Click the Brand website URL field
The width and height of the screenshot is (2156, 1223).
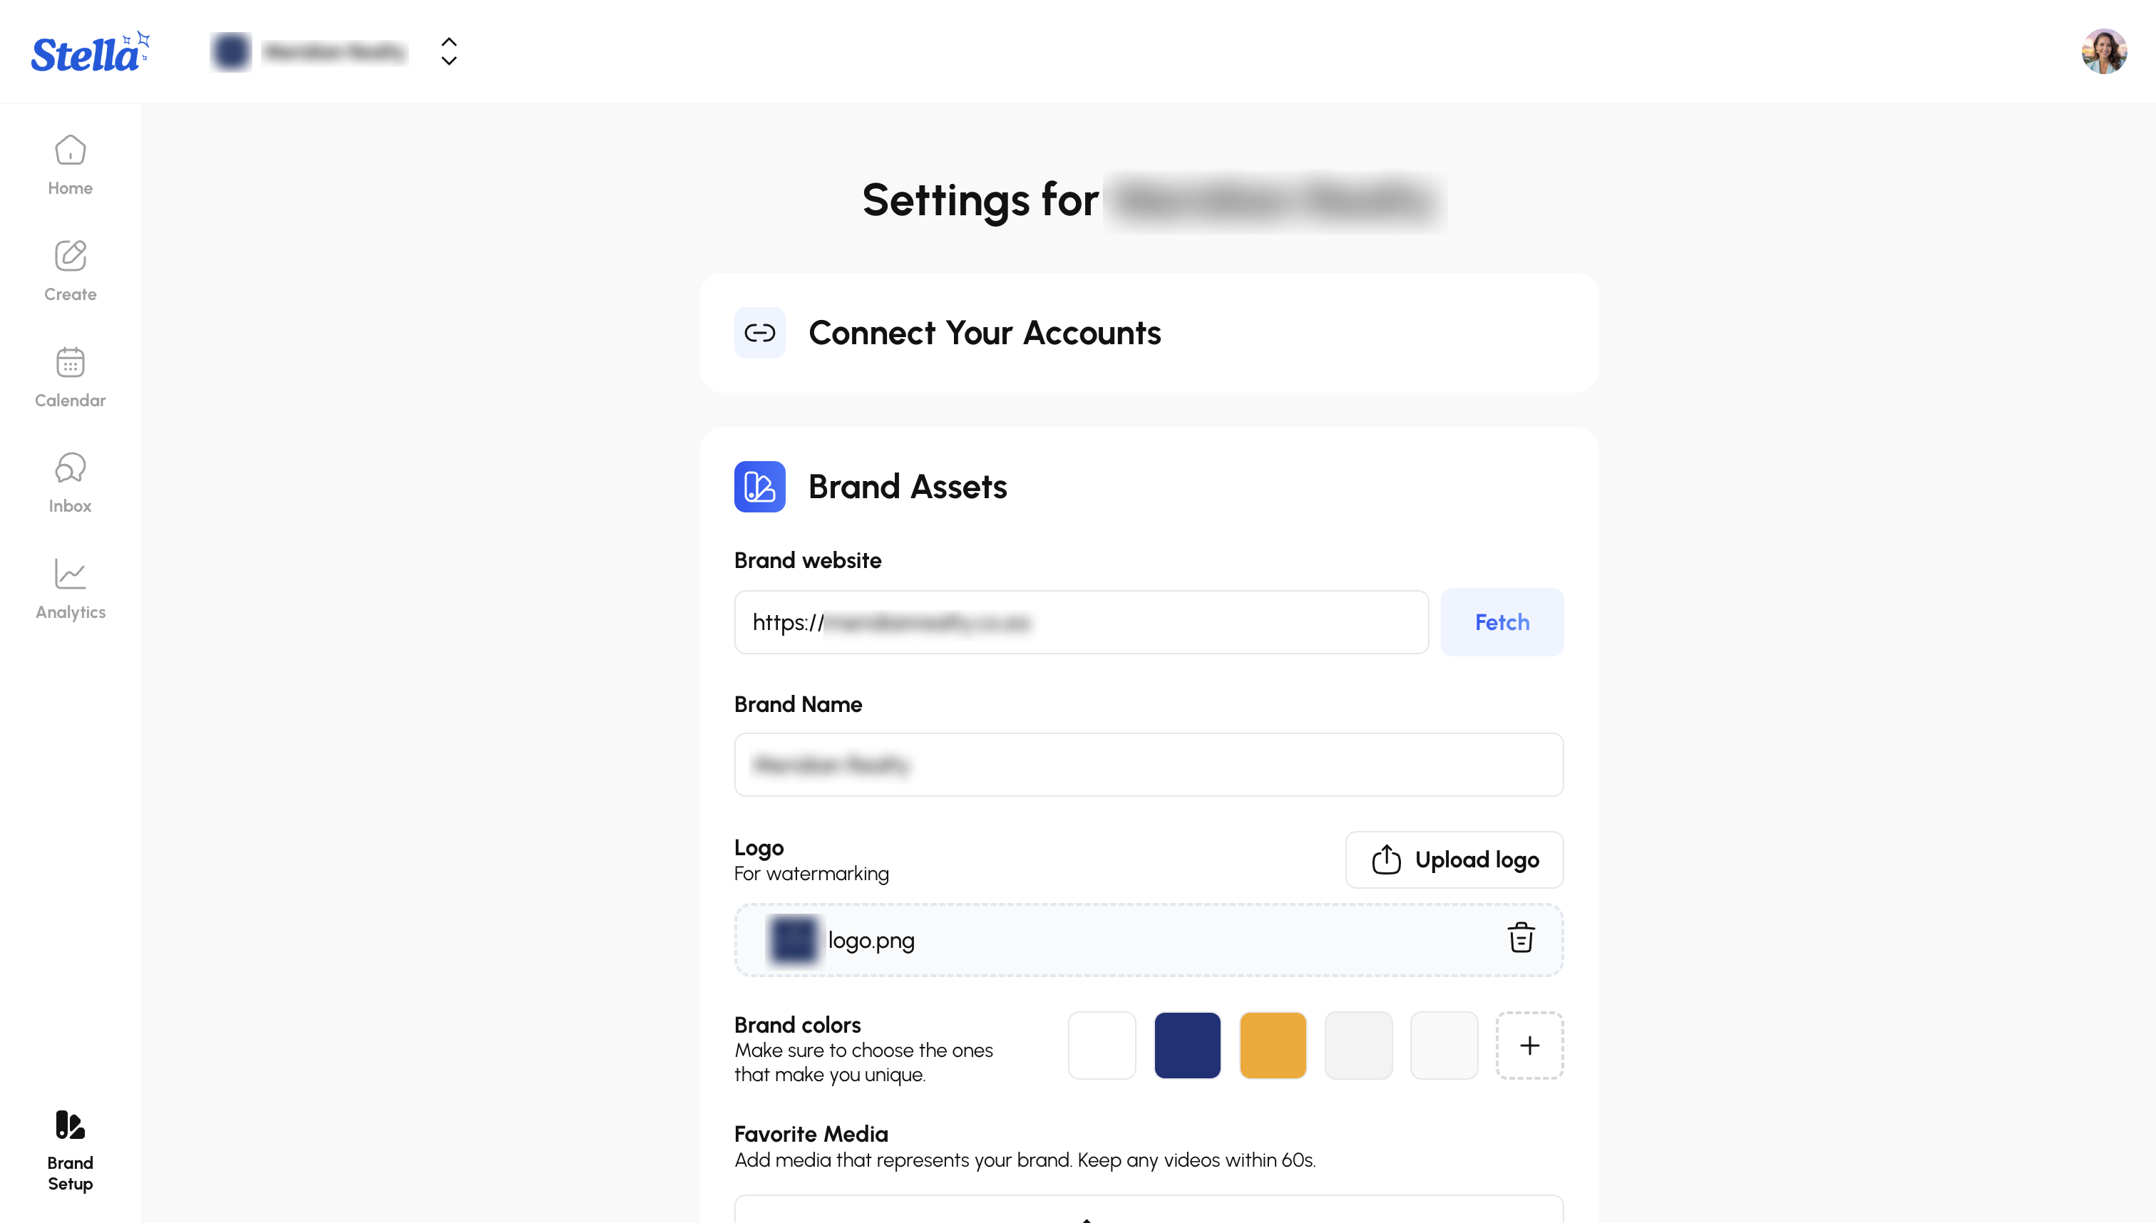[1082, 622]
